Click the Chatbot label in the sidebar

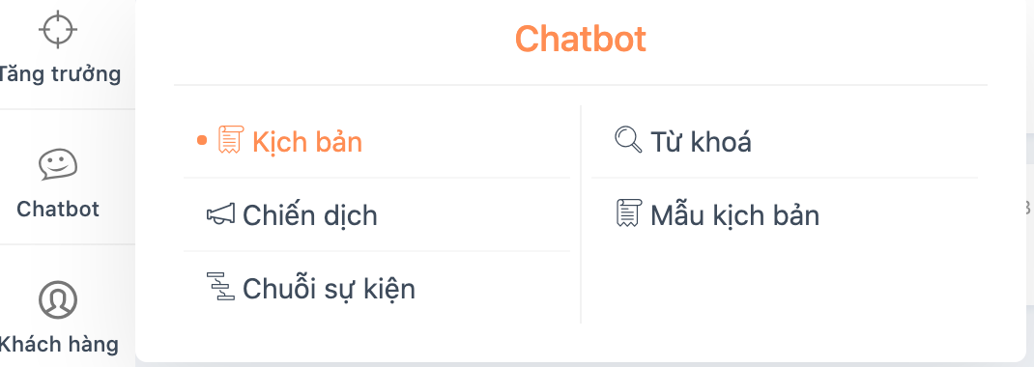point(58,209)
